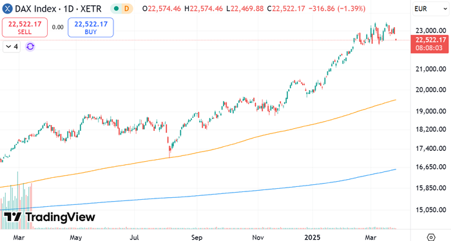
Task: Click the 23,000.00 price axis label
Action: tap(430, 30)
